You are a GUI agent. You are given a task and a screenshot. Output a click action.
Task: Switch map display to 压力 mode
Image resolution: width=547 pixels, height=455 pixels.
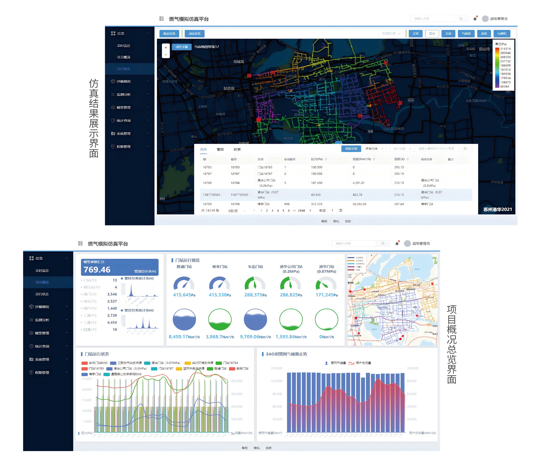click(x=432, y=33)
